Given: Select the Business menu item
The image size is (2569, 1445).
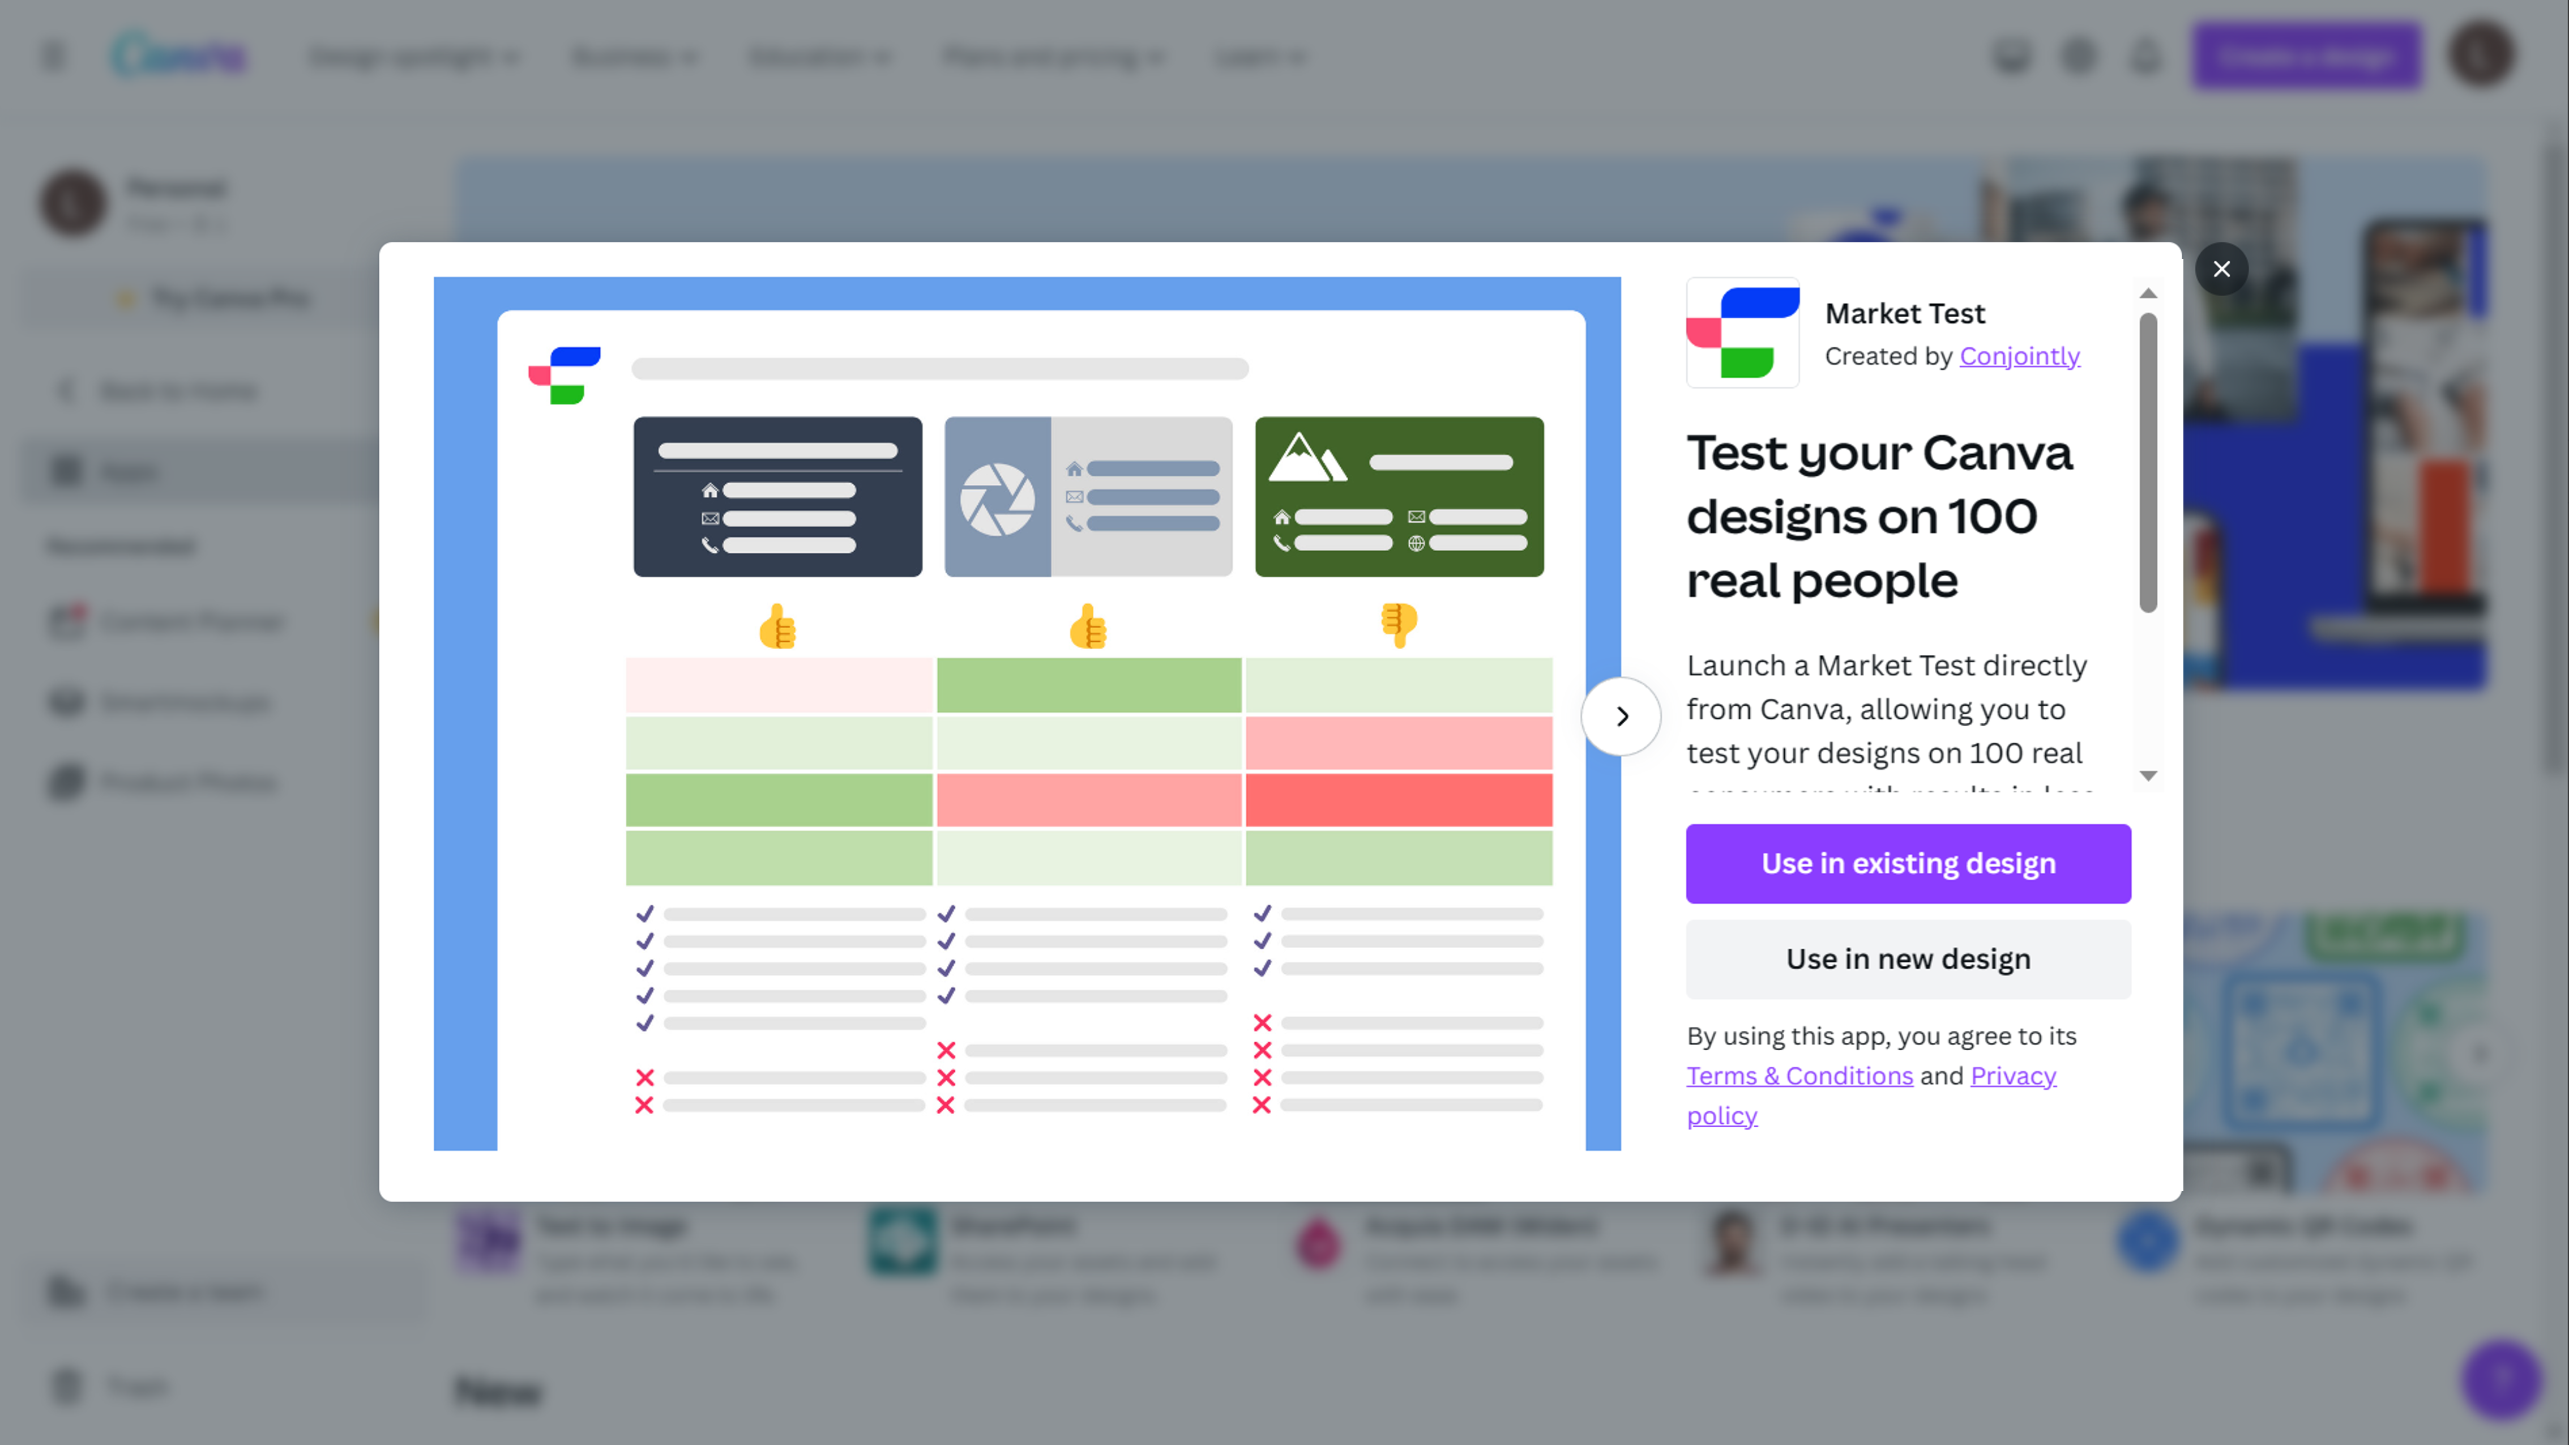Looking at the screenshot, I should (634, 57).
